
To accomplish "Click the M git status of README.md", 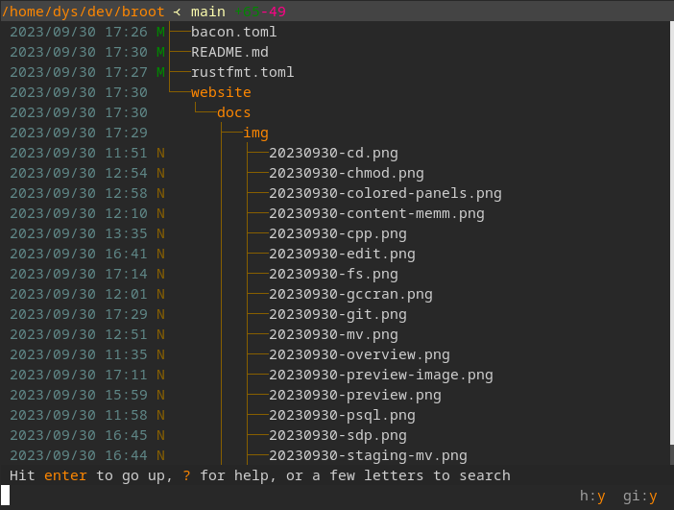I will (160, 52).
